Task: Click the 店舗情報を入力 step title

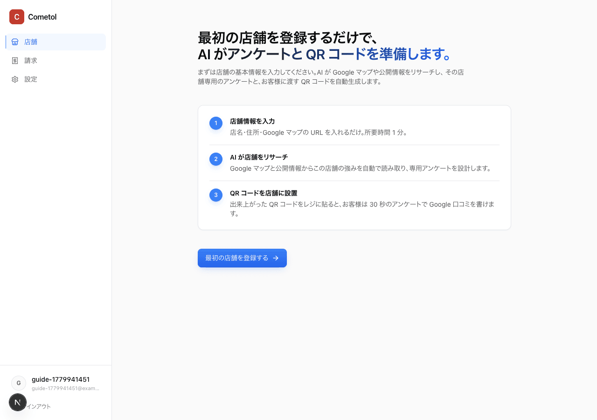Action: click(x=252, y=121)
